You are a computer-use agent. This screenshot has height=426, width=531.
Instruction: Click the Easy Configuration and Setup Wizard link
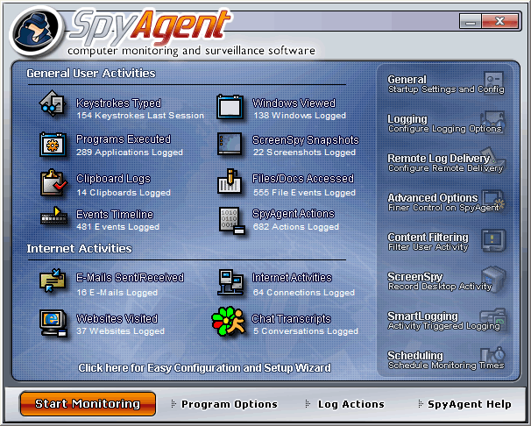tap(204, 368)
